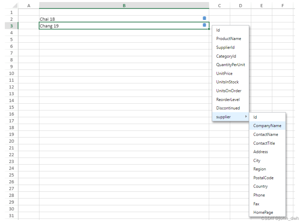Select Country in the supplier submenu
This screenshot has height=224, width=304.
[x=260, y=186]
